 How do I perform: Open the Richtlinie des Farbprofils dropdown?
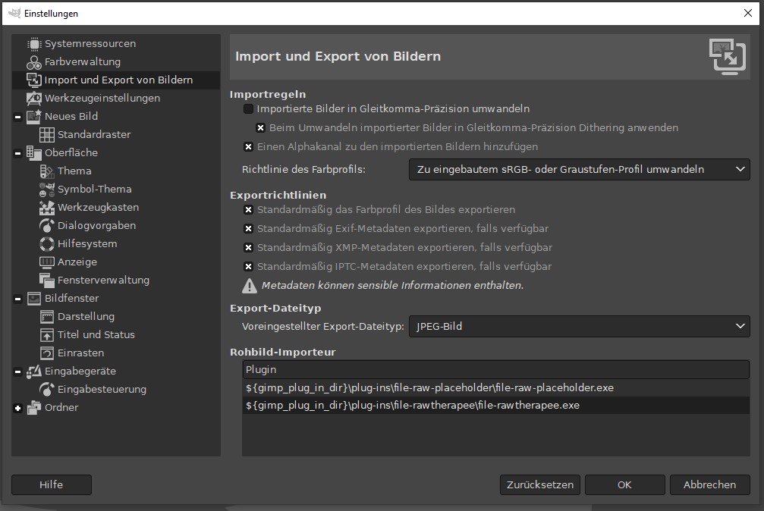pos(579,170)
